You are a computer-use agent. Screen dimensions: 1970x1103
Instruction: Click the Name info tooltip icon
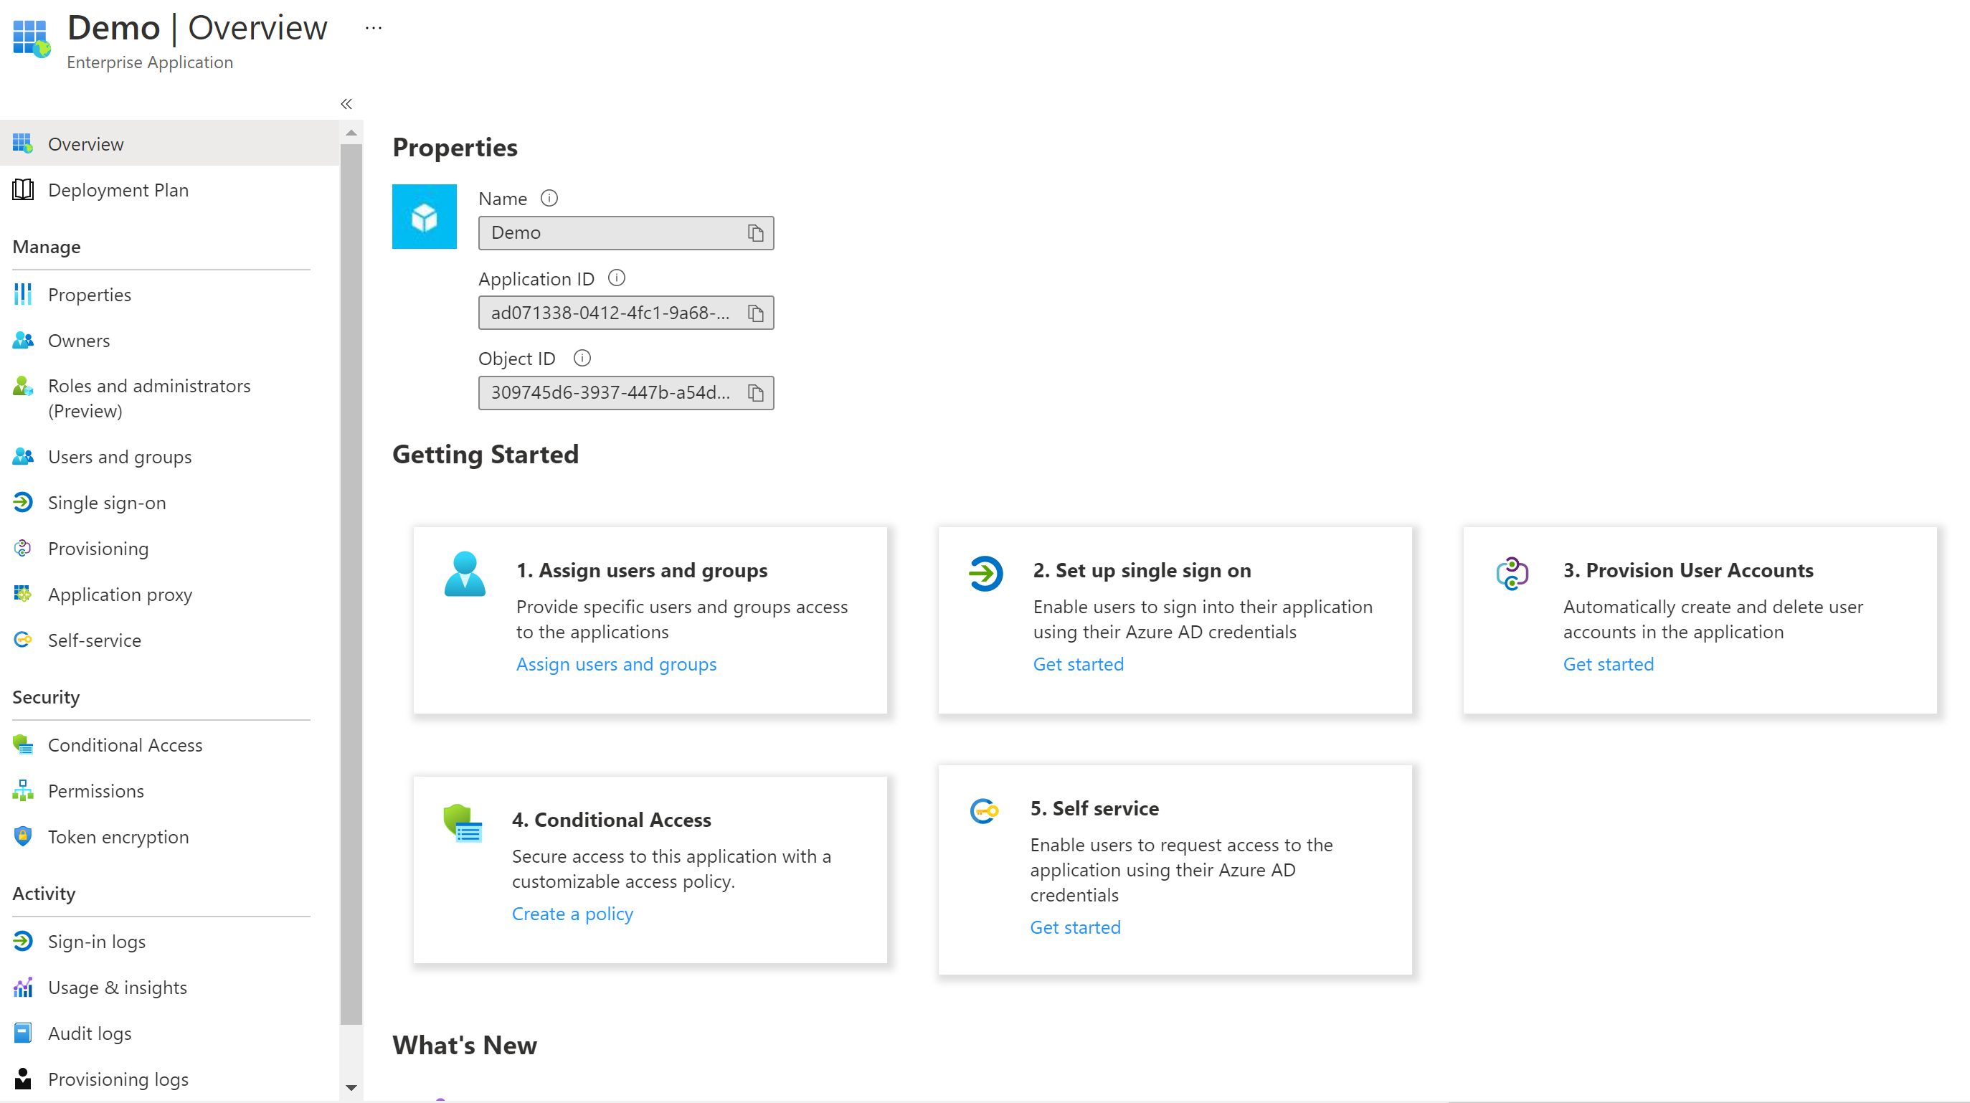(549, 198)
